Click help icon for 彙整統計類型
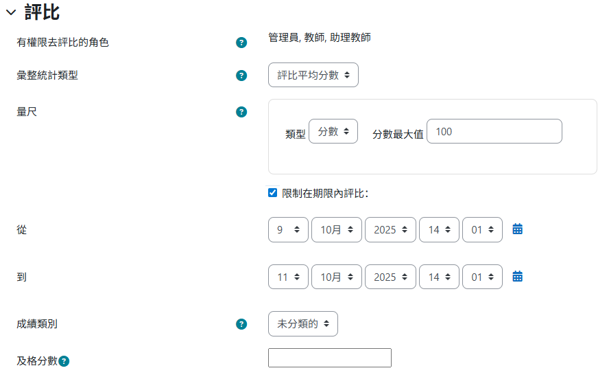Image resolution: width=609 pixels, height=377 pixels. pyautogui.click(x=241, y=76)
